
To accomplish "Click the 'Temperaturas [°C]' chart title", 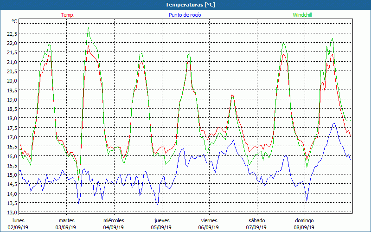I will 190,5.
